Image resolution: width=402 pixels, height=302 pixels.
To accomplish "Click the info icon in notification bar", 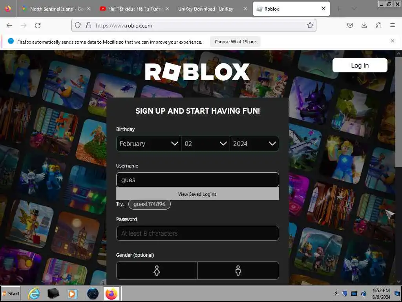I will [x=11, y=41].
